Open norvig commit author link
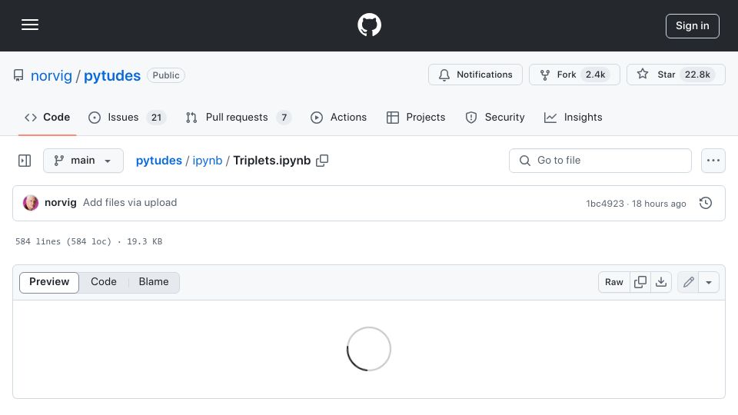738x415 pixels. click(60, 202)
